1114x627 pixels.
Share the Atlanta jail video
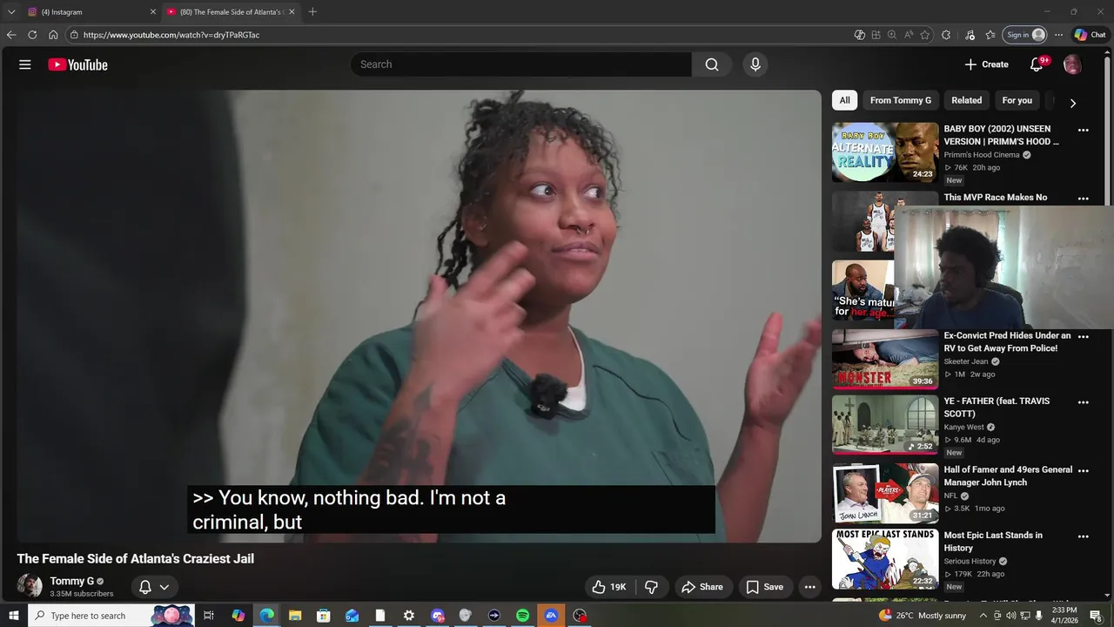click(x=701, y=587)
